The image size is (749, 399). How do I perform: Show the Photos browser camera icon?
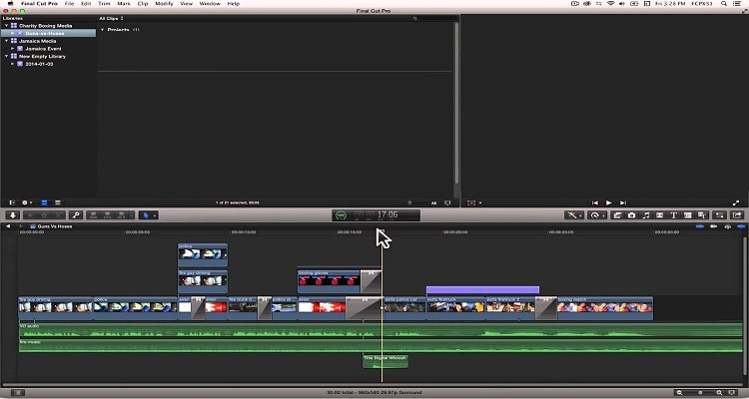(631, 215)
